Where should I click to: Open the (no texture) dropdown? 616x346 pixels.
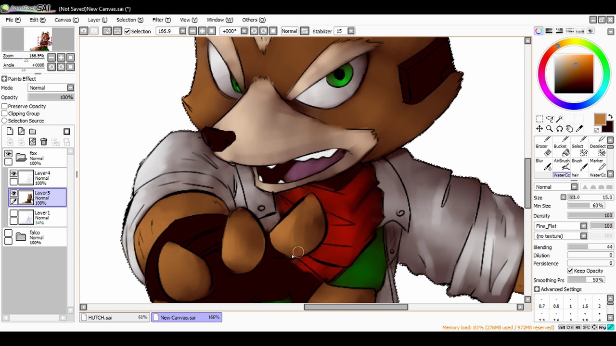point(584,236)
